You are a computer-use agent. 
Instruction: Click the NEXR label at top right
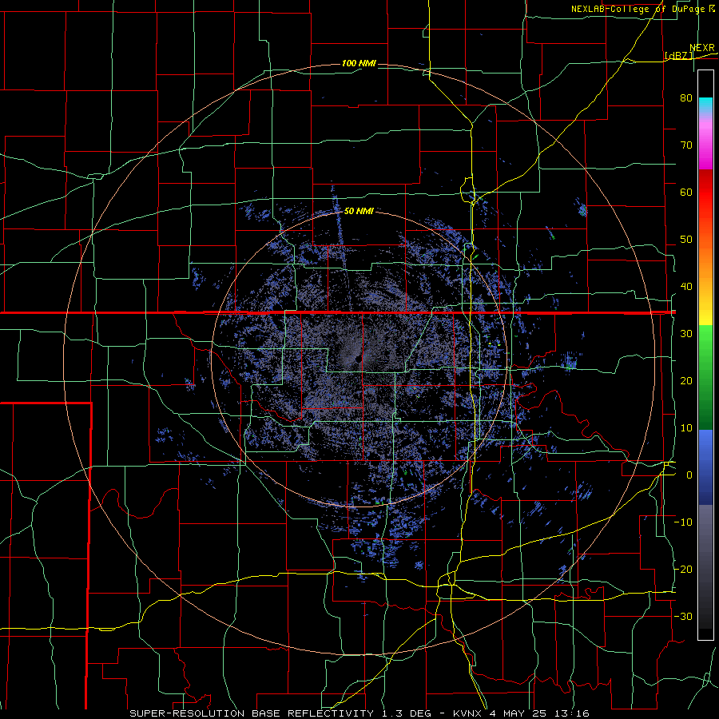(702, 48)
